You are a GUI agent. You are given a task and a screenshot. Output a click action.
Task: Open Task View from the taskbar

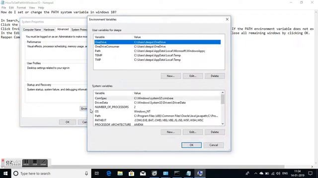(97, 174)
